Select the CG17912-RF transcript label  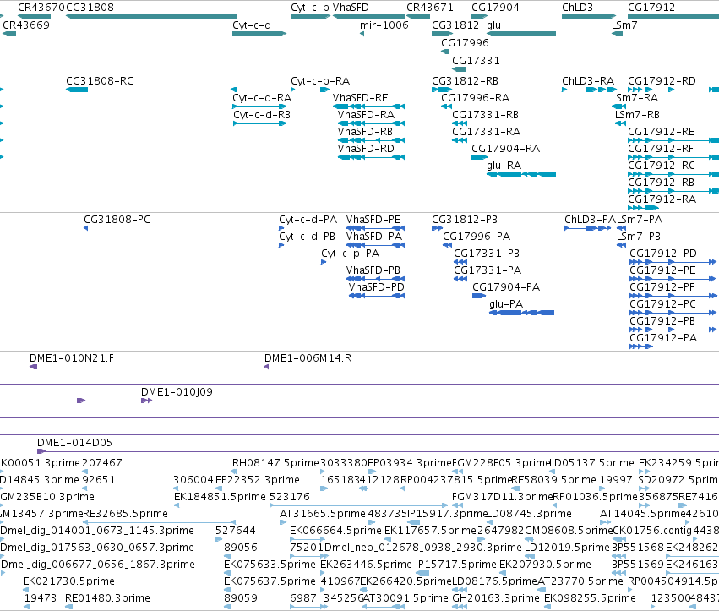tap(661, 149)
